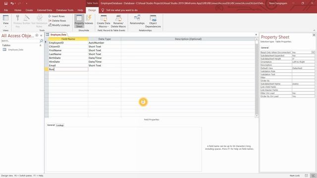Toggle the Indexes button
The height and width of the screenshot is (178, 317).
89,20
